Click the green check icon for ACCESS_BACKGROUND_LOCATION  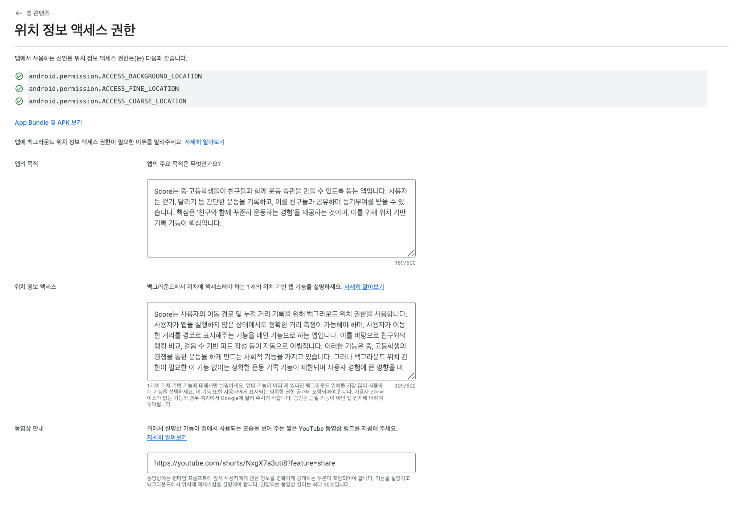pos(19,76)
